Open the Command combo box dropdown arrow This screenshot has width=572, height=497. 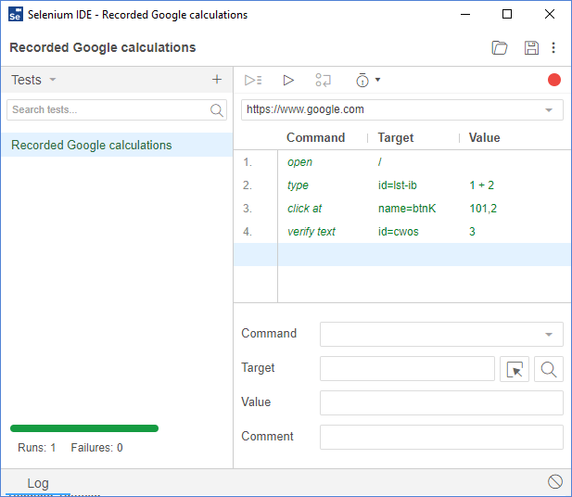coord(549,334)
